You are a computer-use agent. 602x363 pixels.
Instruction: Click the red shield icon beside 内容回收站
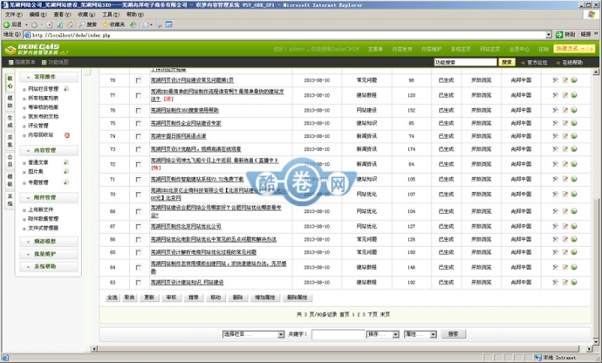click(x=67, y=135)
